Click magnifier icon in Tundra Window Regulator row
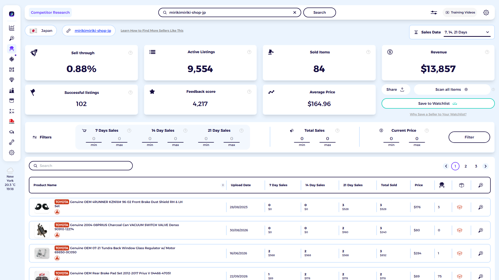 tap(481, 253)
